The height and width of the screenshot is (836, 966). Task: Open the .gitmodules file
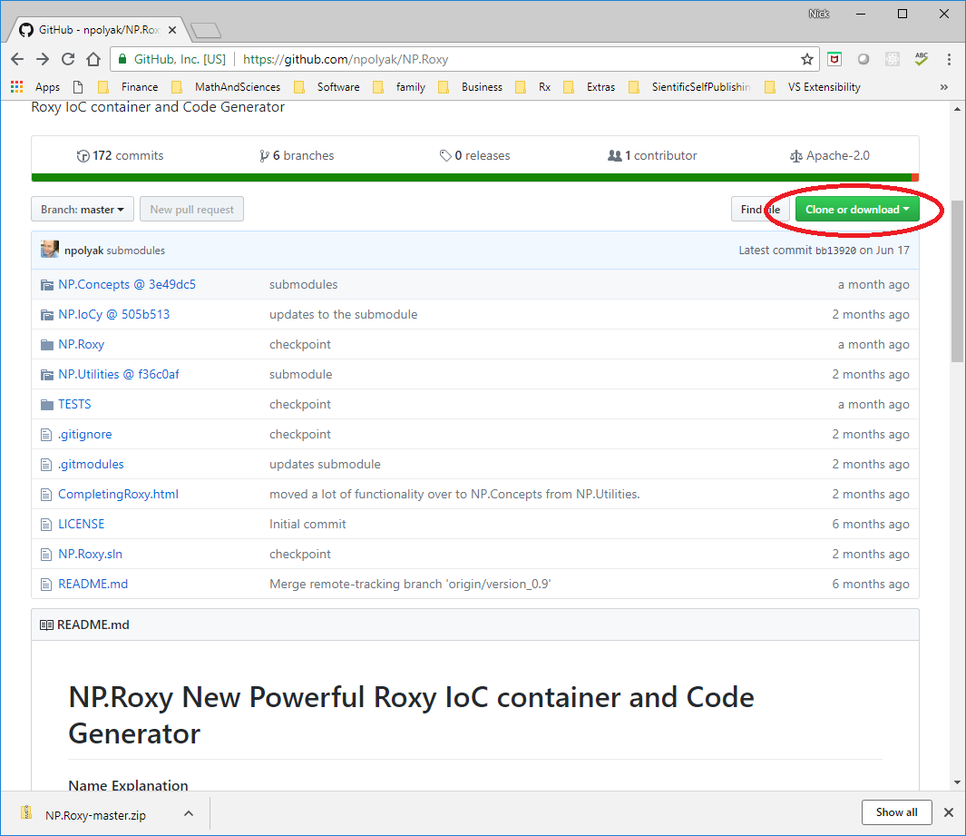(x=92, y=464)
